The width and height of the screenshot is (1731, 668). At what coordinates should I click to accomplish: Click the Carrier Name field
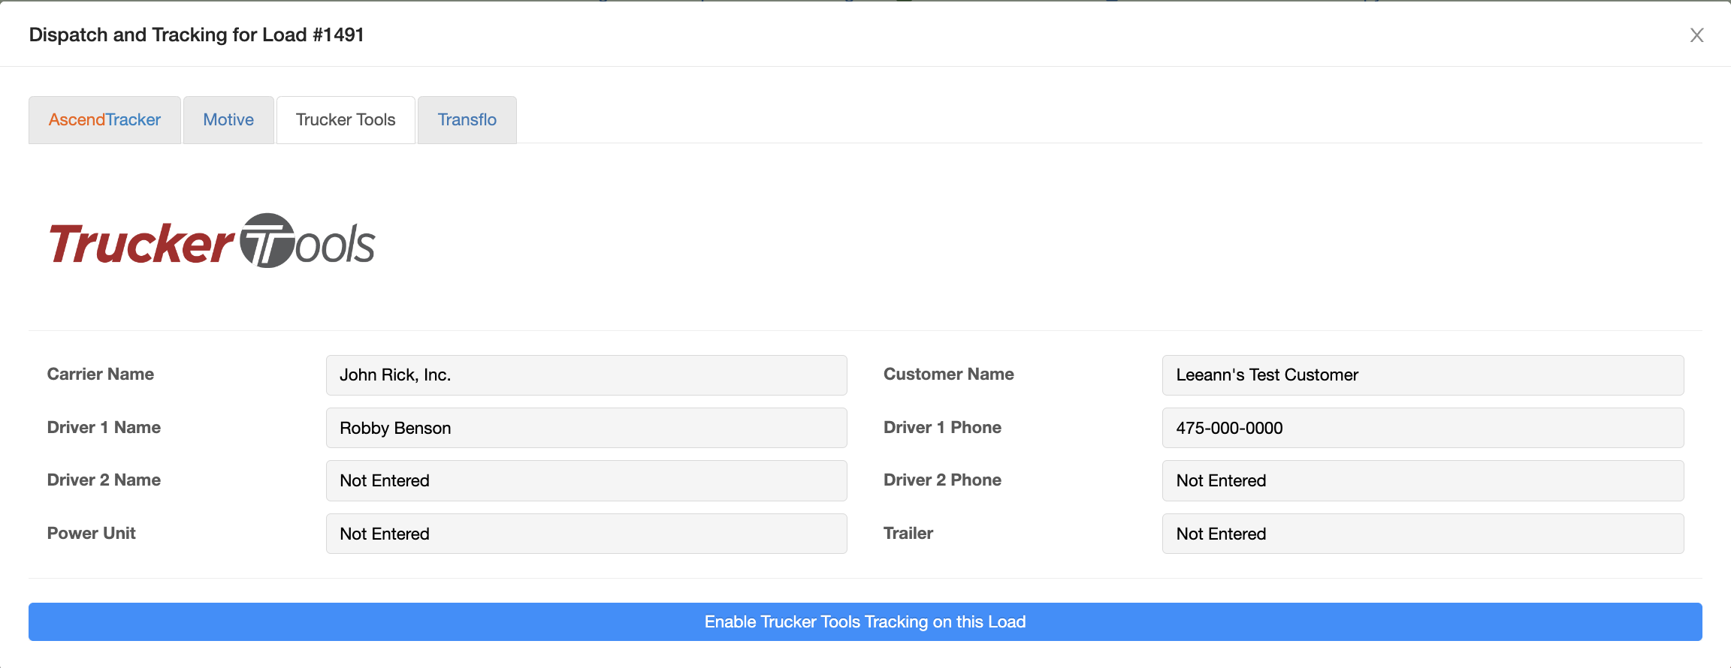tap(587, 375)
